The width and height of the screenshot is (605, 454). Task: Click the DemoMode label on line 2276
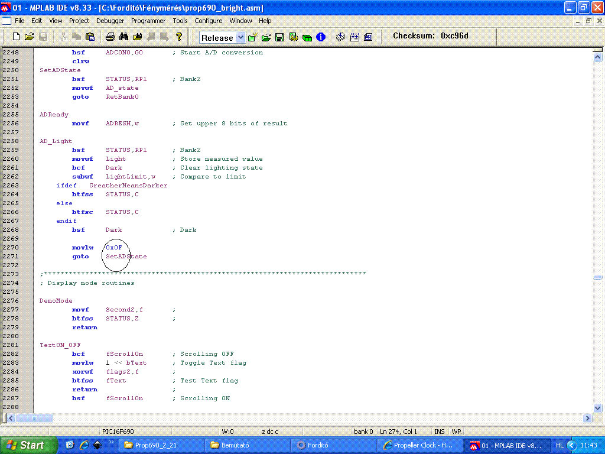click(x=56, y=301)
